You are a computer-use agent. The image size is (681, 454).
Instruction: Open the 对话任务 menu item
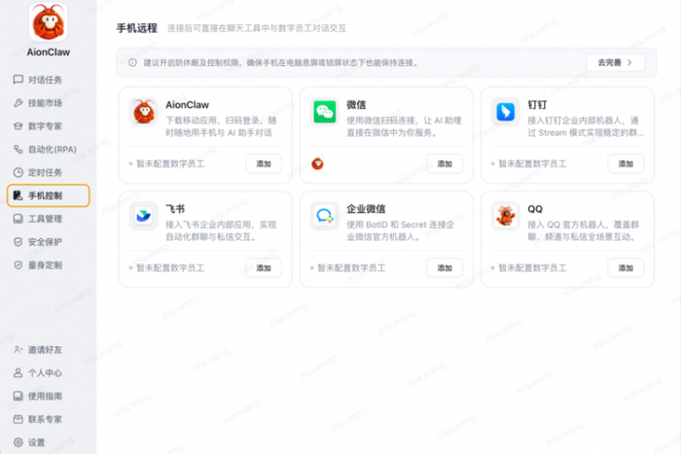click(49, 80)
